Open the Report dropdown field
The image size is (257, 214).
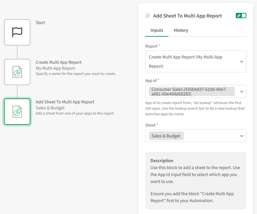coord(196,61)
